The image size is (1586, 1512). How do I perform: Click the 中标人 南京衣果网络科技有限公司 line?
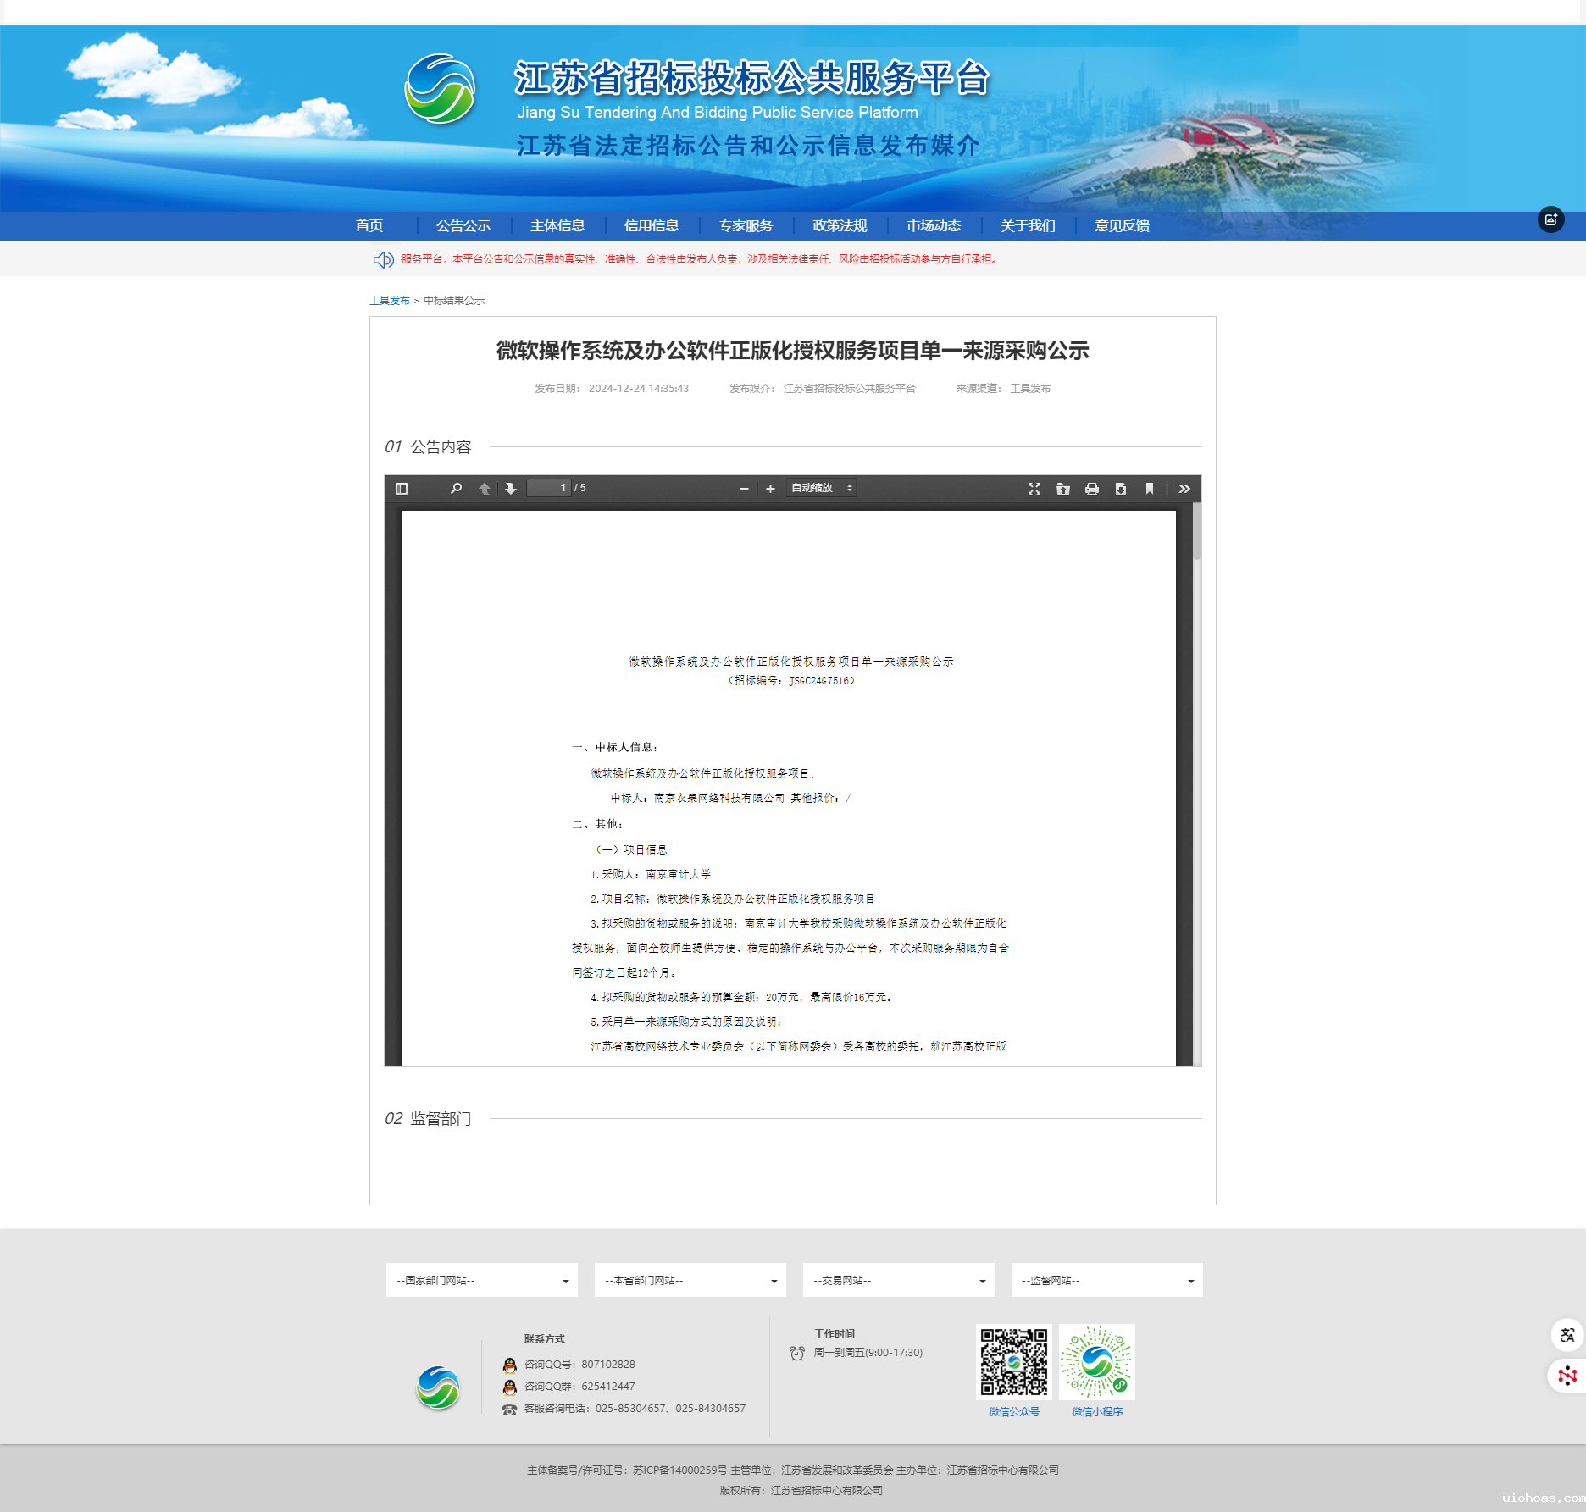click(x=698, y=798)
